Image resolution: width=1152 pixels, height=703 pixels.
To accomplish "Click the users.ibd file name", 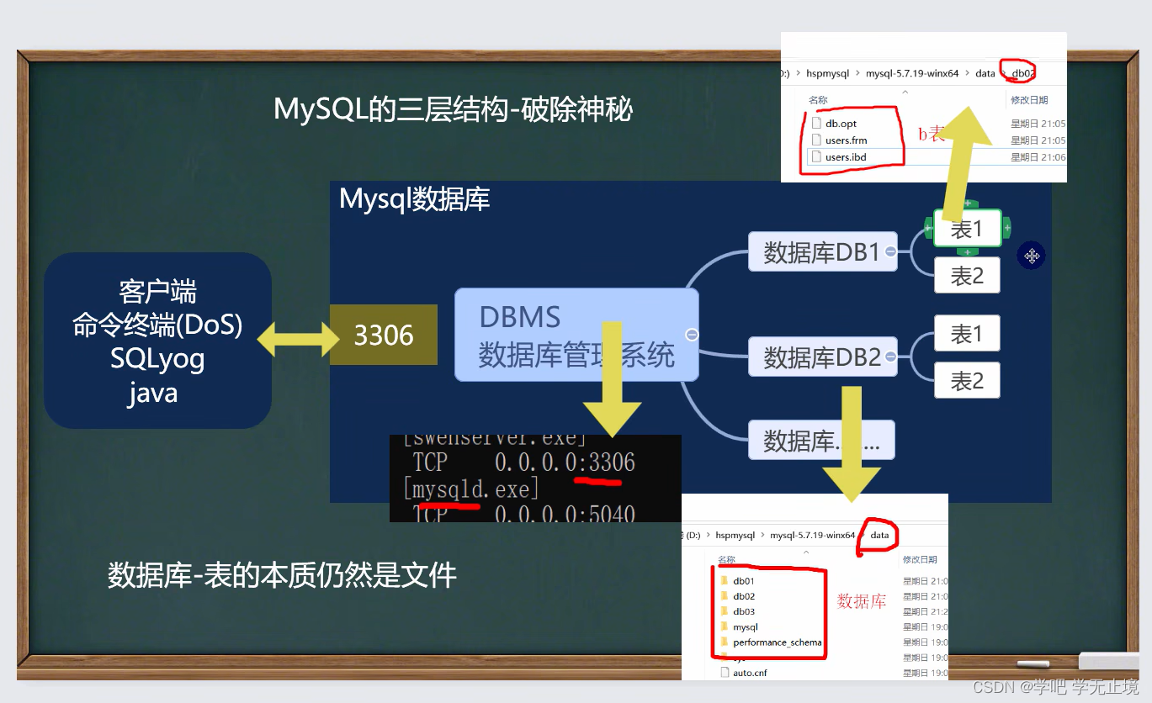I will click(846, 157).
